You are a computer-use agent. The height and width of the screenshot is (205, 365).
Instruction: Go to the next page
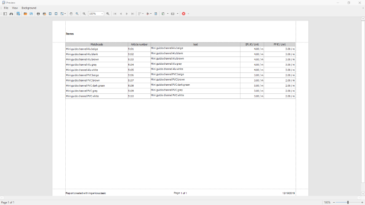[x=127, y=14]
